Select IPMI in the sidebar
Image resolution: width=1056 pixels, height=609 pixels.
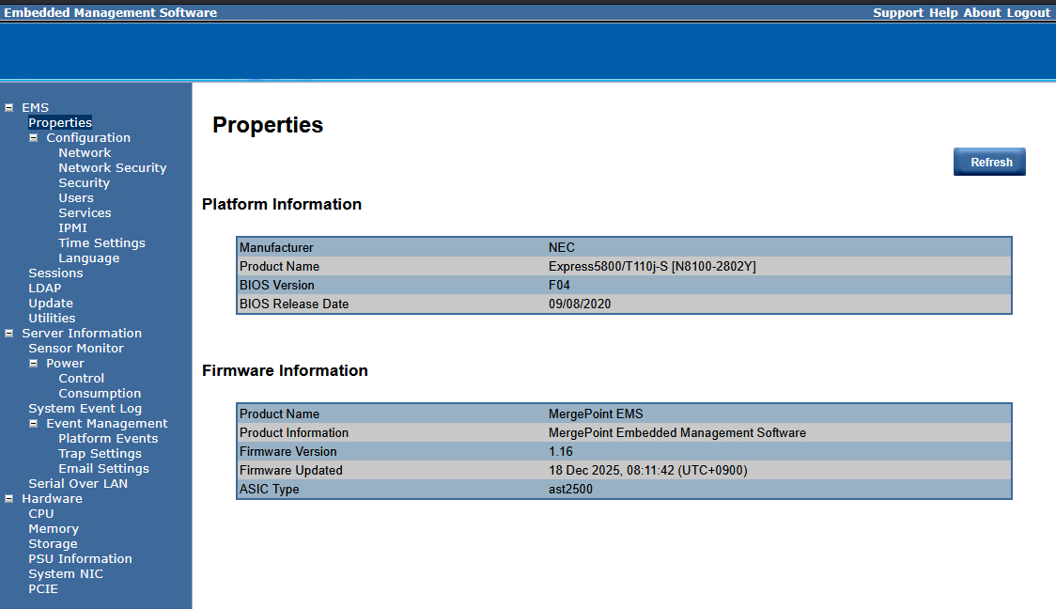(72, 228)
